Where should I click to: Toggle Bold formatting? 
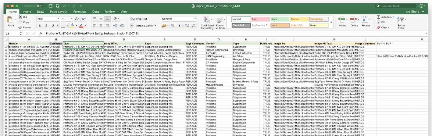[39, 26]
